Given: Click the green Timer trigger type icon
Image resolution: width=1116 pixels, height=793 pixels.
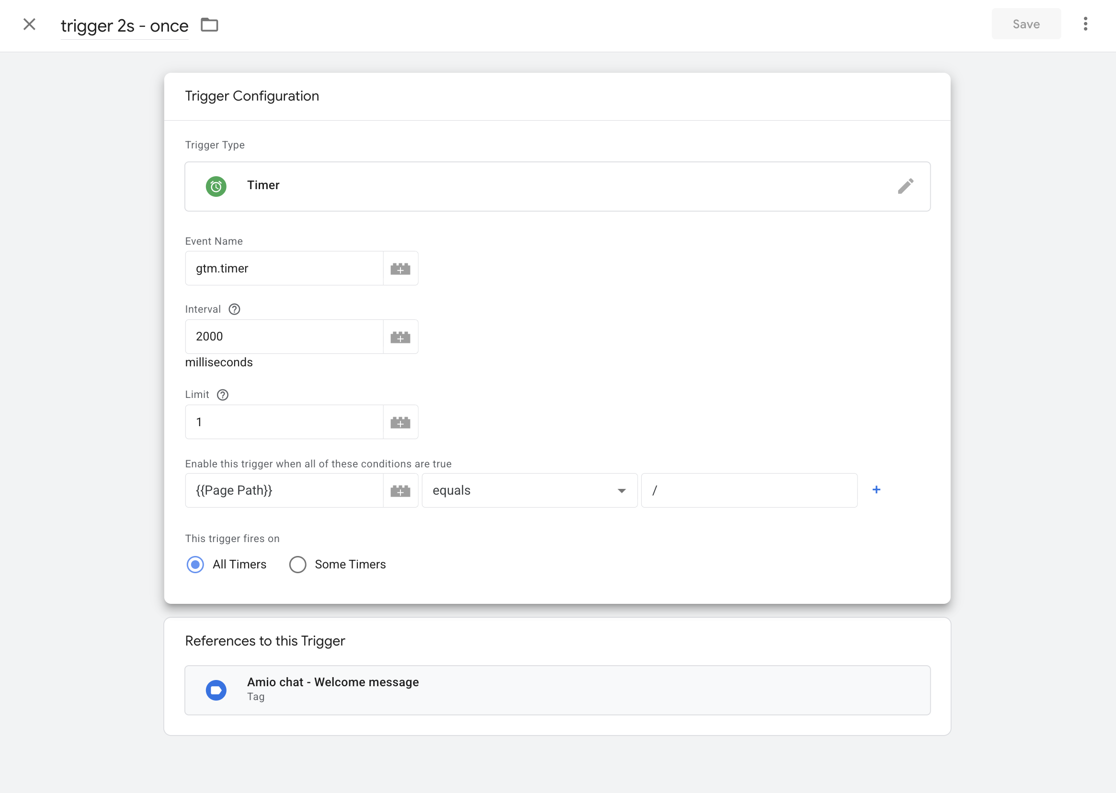Looking at the screenshot, I should tap(216, 186).
